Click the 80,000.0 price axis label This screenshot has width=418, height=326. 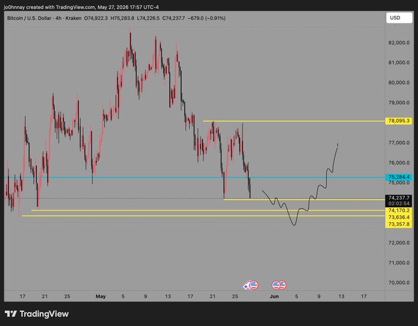pos(399,83)
